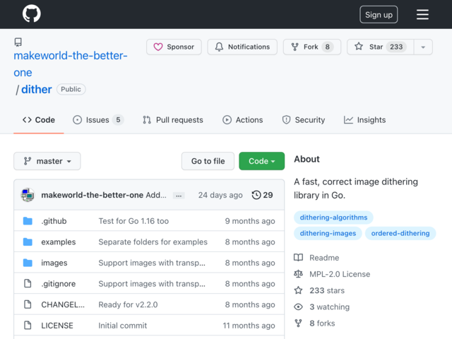This screenshot has height=339, width=452.
Task: Open makeworld-the-better-one owner profile link
Action: coord(71,64)
